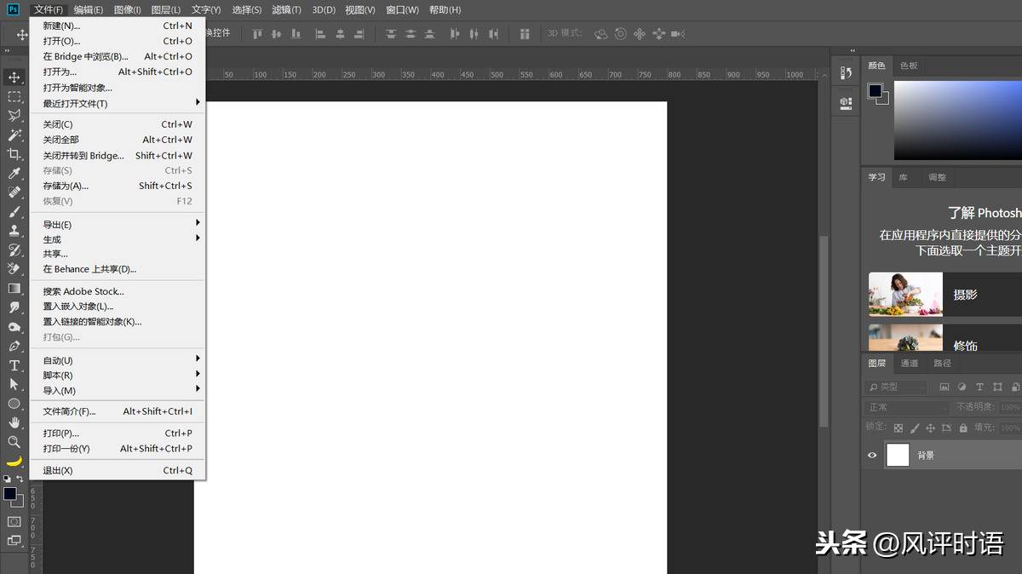Open the blend mode 正常 dropdown
This screenshot has width=1022, height=574.
tap(908, 407)
